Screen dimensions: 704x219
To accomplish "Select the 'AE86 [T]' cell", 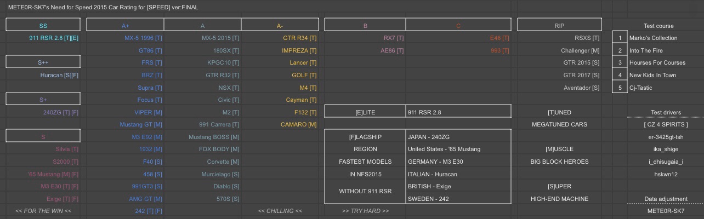I will point(365,50).
